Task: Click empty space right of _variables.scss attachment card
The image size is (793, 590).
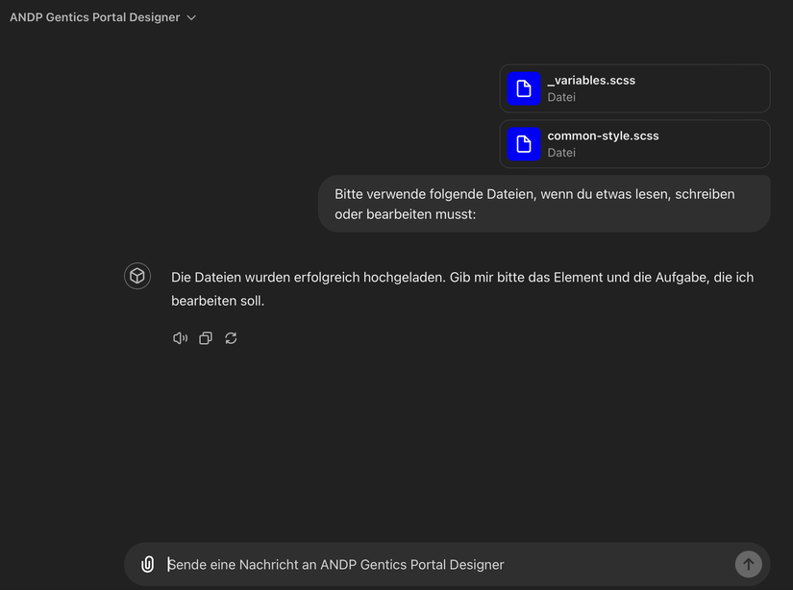Action: (x=711, y=88)
